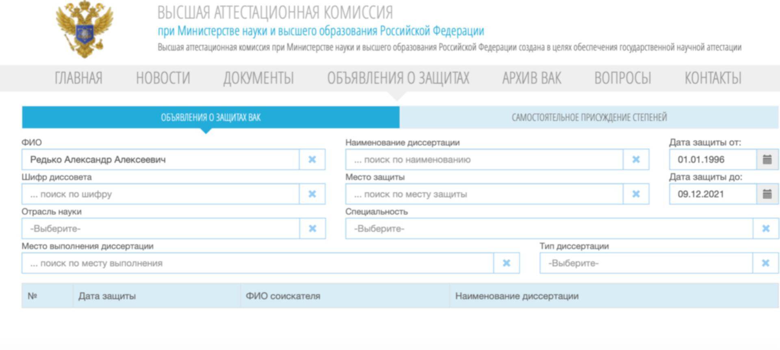Open the АРХИВ ВАК menu item

coord(532,78)
